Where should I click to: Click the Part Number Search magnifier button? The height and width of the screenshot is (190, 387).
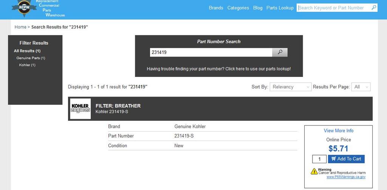pos(280,52)
